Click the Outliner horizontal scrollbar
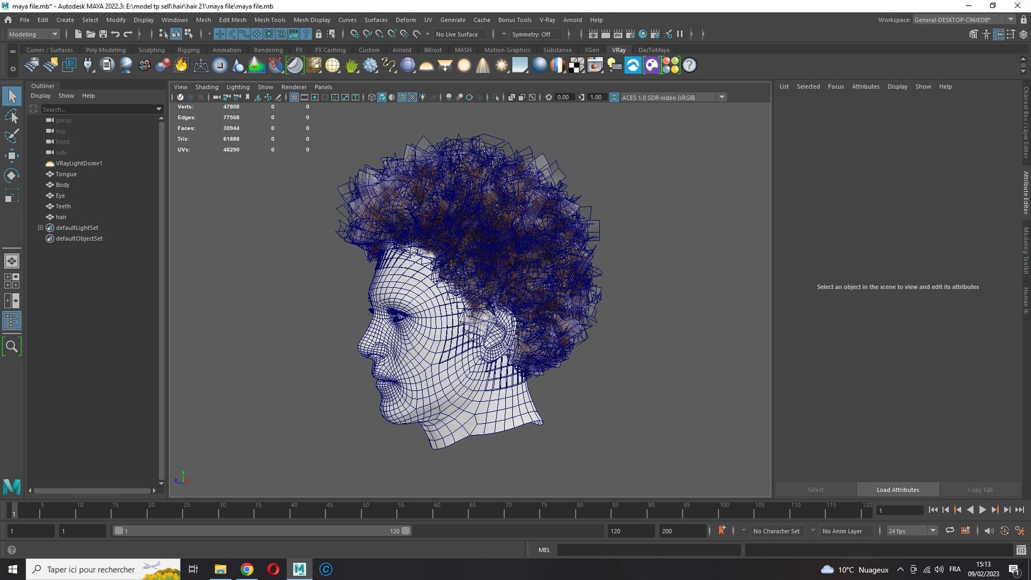The height and width of the screenshot is (580, 1031). click(x=92, y=491)
